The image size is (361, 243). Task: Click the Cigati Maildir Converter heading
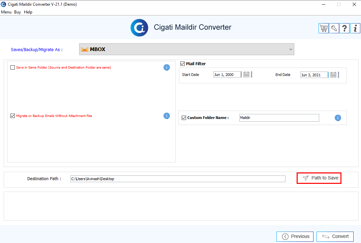click(192, 27)
